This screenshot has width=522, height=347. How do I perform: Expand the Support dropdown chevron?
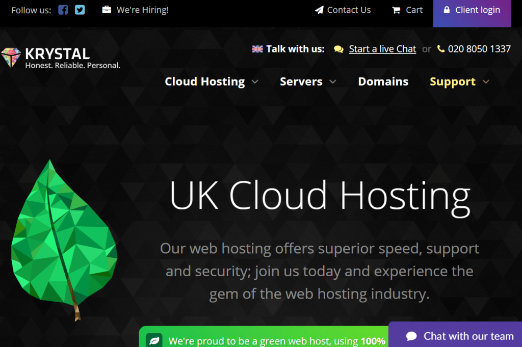click(x=486, y=82)
